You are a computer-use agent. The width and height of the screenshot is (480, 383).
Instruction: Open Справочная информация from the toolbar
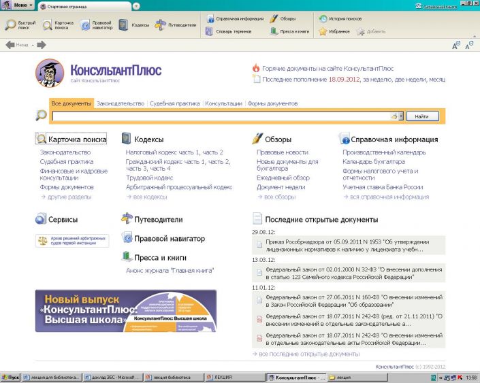click(x=235, y=18)
